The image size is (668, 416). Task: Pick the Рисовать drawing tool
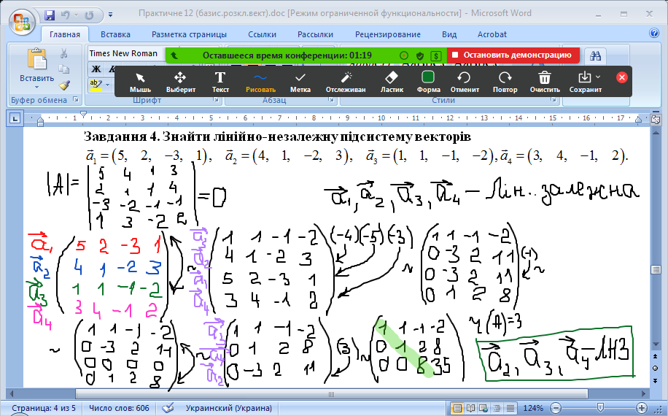[260, 82]
